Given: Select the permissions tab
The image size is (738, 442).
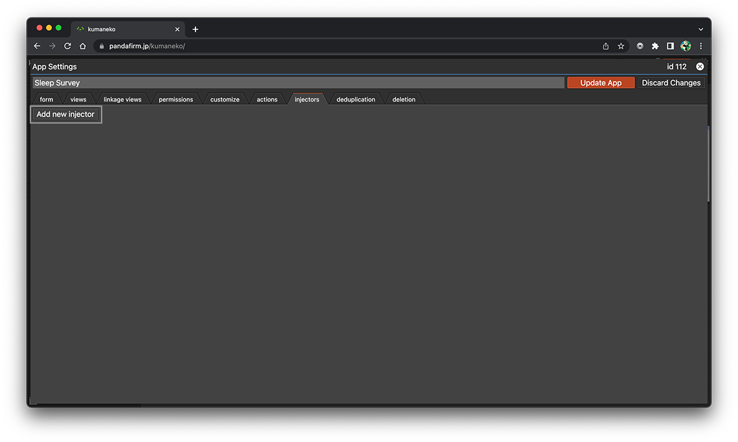Looking at the screenshot, I should click(175, 100).
